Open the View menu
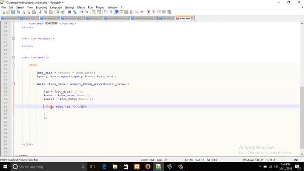 [30, 7]
